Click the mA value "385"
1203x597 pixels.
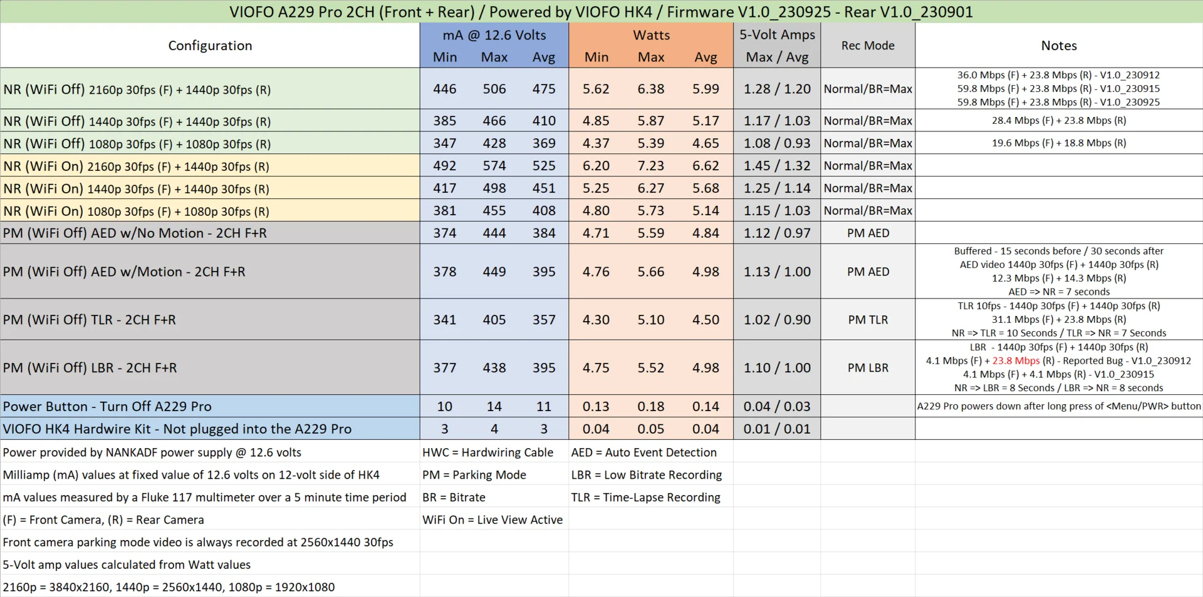pos(445,121)
